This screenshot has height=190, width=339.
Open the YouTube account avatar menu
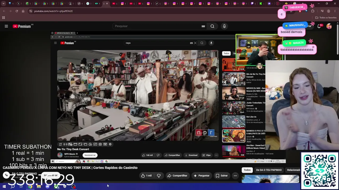[329, 26]
